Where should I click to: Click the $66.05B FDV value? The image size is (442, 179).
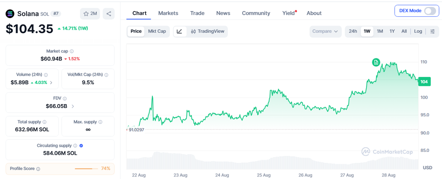tap(57, 106)
